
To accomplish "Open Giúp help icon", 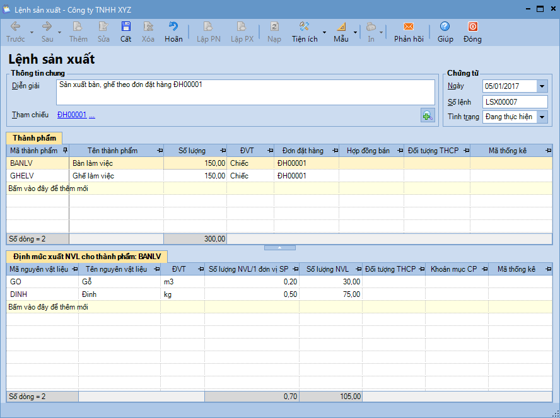I will 445,27.
